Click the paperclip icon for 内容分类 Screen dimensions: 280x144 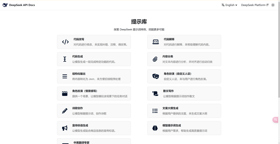(x=155, y=59)
